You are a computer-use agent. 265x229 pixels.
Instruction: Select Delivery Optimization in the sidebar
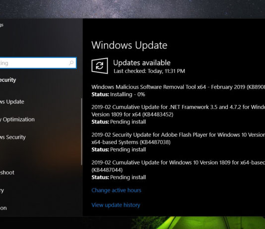pos(17,119)
